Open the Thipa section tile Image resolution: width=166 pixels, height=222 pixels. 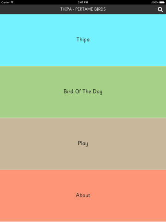pos(83,40)
